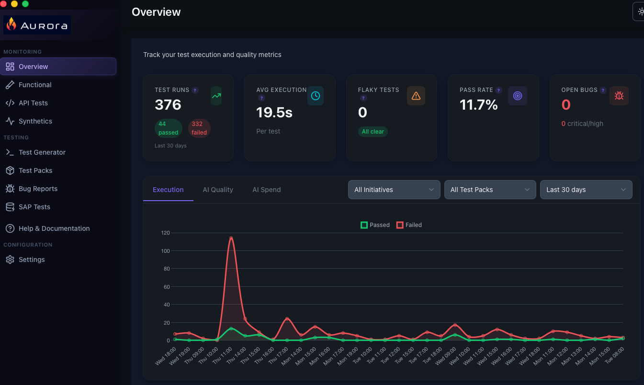Click the green 44 passed badge

169,128
